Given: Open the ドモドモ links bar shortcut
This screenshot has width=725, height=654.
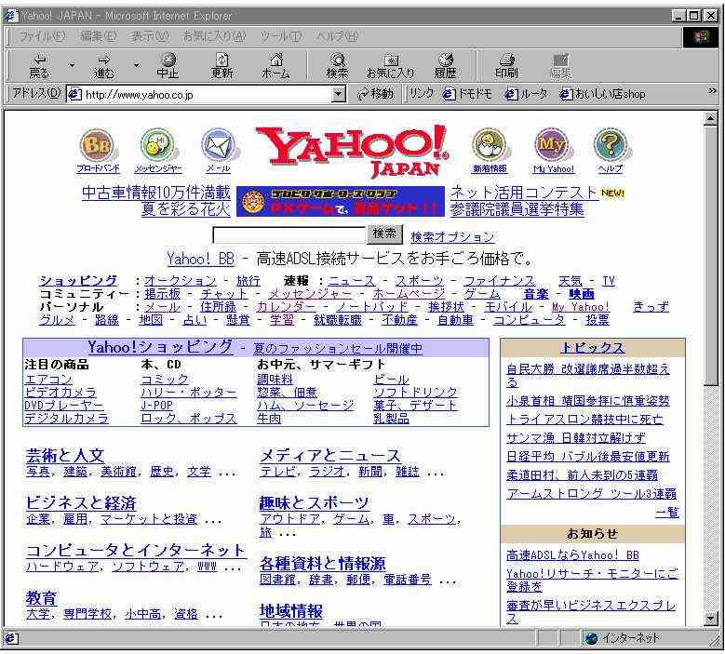Looking at the screenshot, I should pos(467,94).
